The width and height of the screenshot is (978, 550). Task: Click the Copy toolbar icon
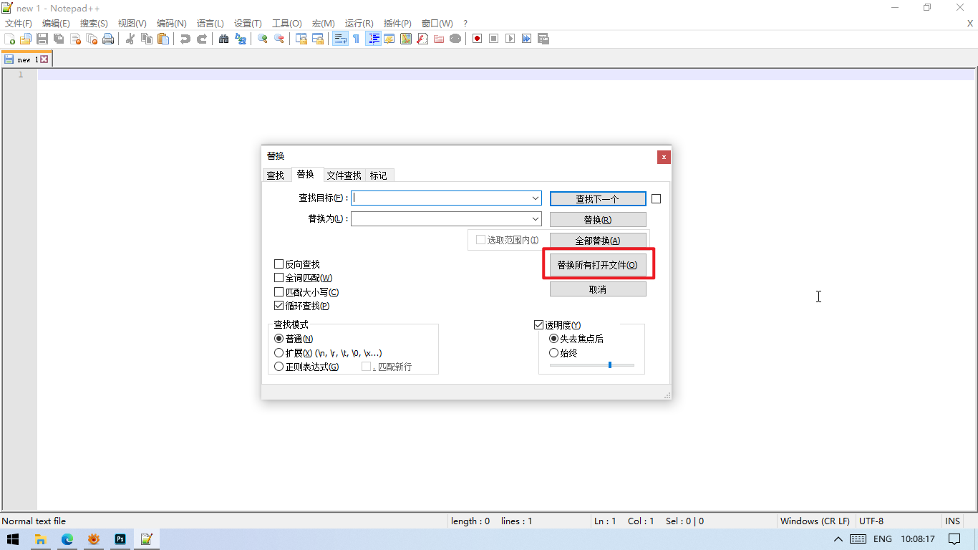pos(147,39)
